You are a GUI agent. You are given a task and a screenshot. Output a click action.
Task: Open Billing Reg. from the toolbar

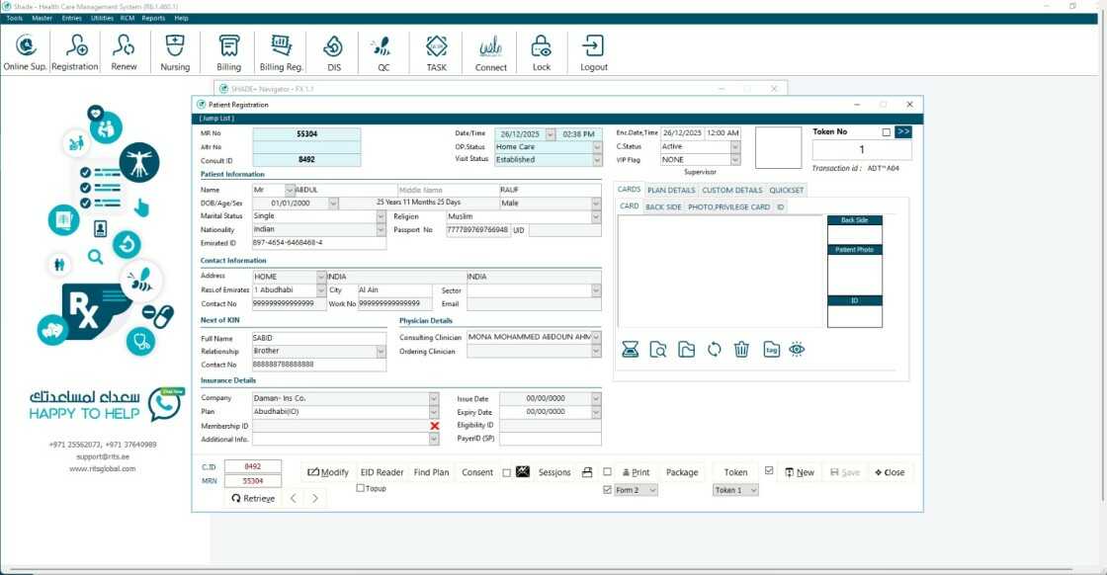pos(281,53)
